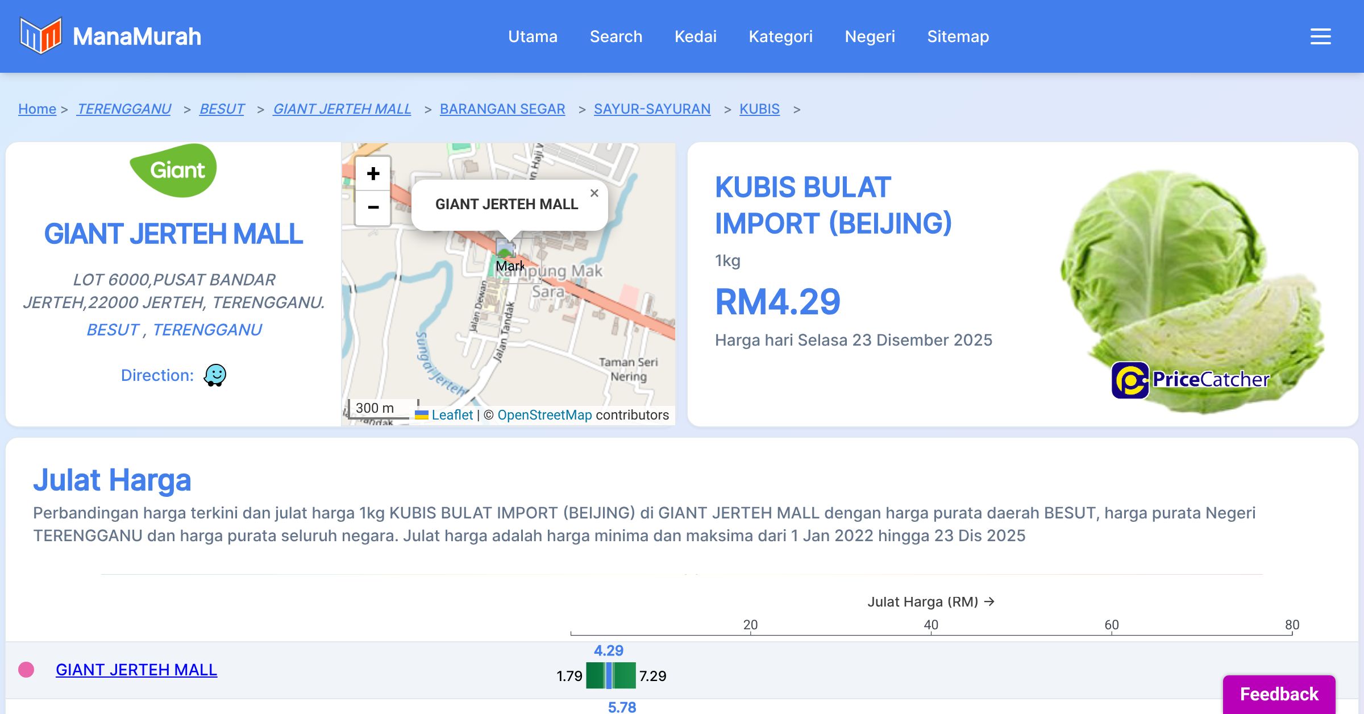Open the Kategori menu item
Screen dimensions: 1364x714
(780, 36)
